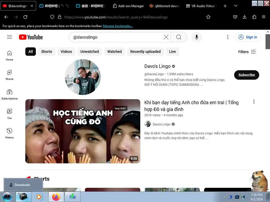The width and height of the screenshot is (270, 202).
Task: Click the YouTube logo
Action: coord(31,37)
